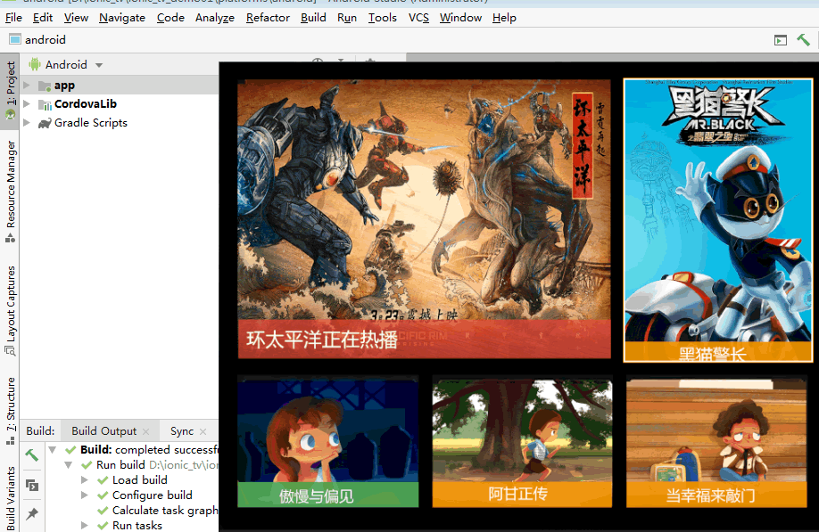This screenshot has width=819, height=532.
Task: Open the Run menu
Action: (347, 18)
